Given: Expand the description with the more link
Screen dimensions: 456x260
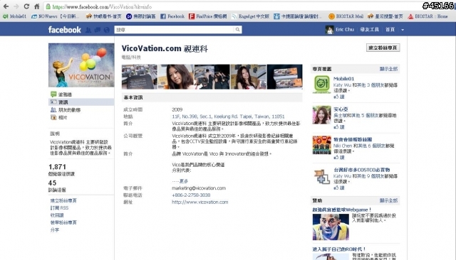Looking at the screenshot, I should pyautogui.click(x=184, y=181).
